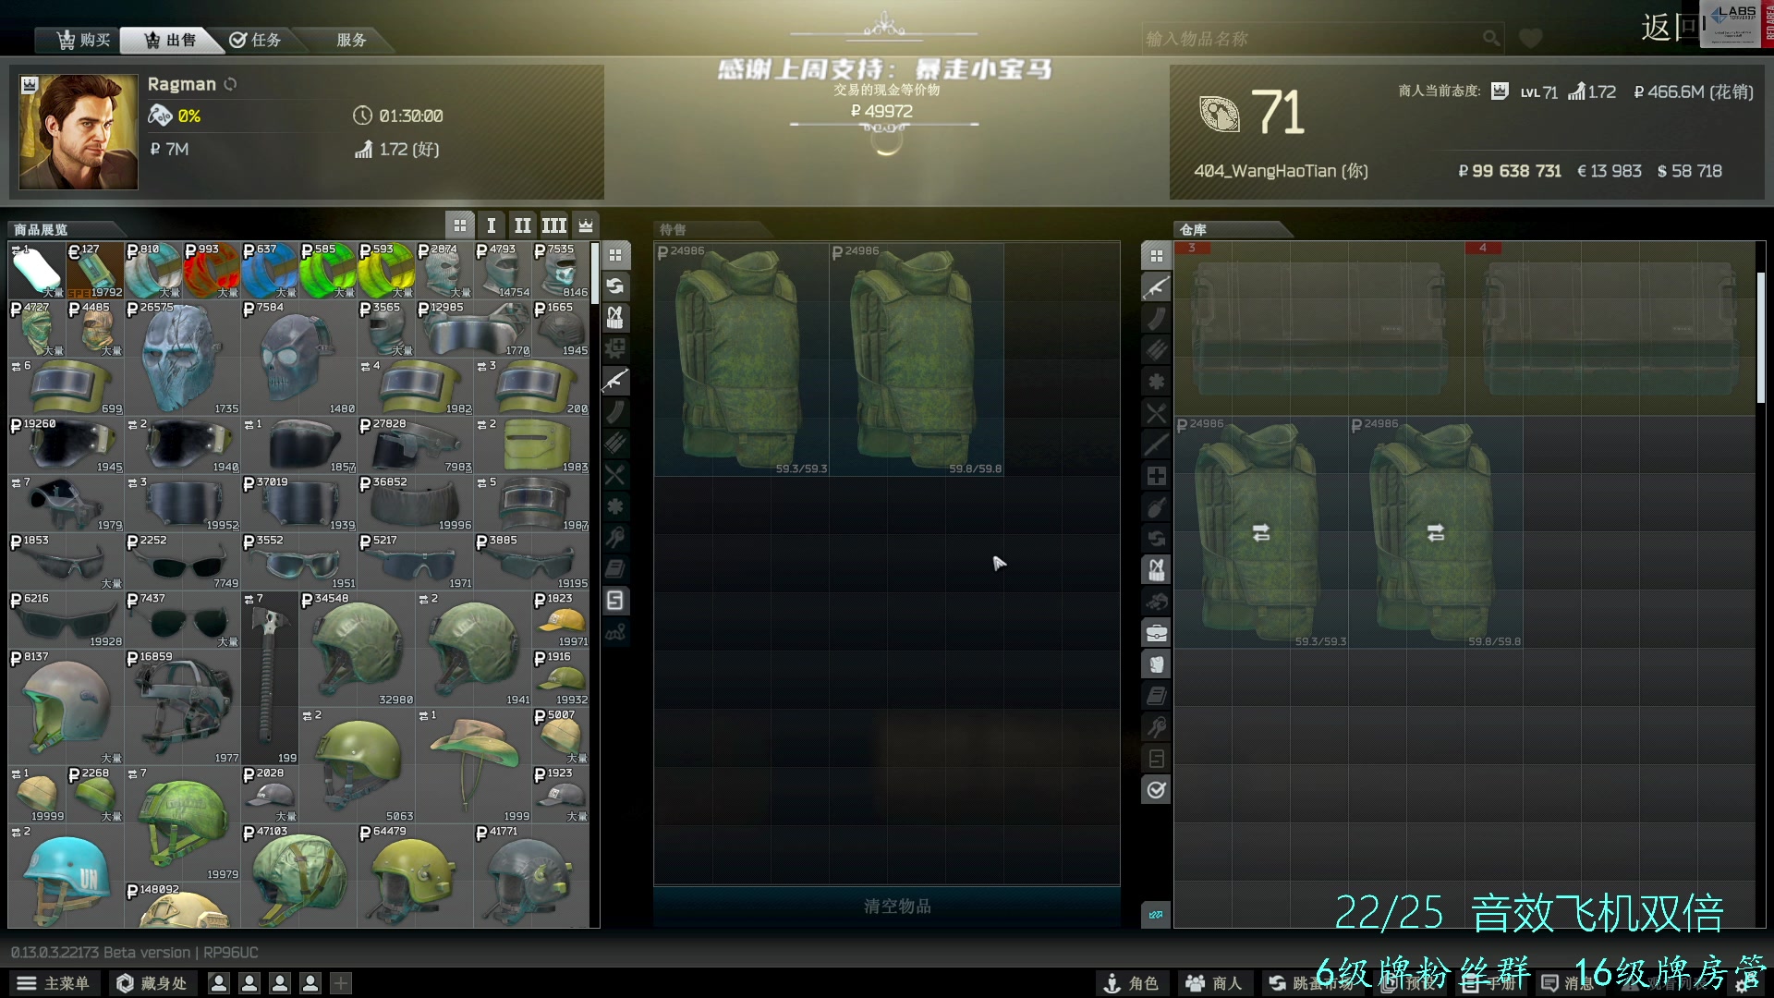Select the blue skull mask priced 26575

[x=182, y=358]
